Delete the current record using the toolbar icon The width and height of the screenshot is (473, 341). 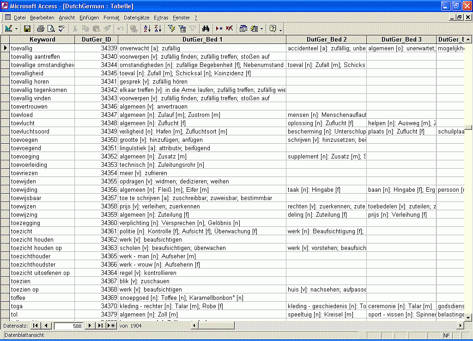(230, 29)
